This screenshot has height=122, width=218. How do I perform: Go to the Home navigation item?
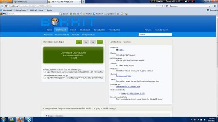click(49, 30)
